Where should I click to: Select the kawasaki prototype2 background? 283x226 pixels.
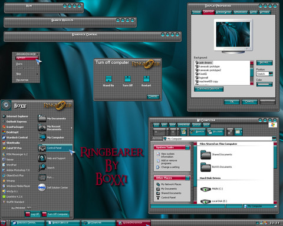tap(208, 70)
